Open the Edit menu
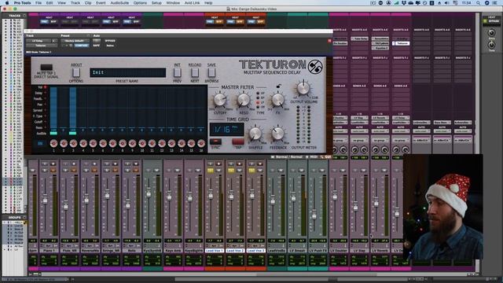503x283 pixels. pyautogui.click(x=50, y=3)
